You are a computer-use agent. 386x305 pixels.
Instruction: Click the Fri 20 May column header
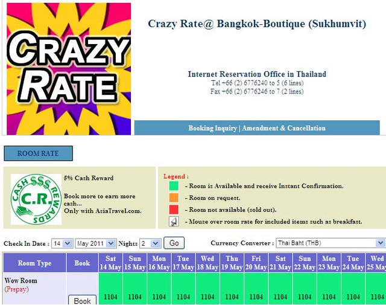coord(256,263)
